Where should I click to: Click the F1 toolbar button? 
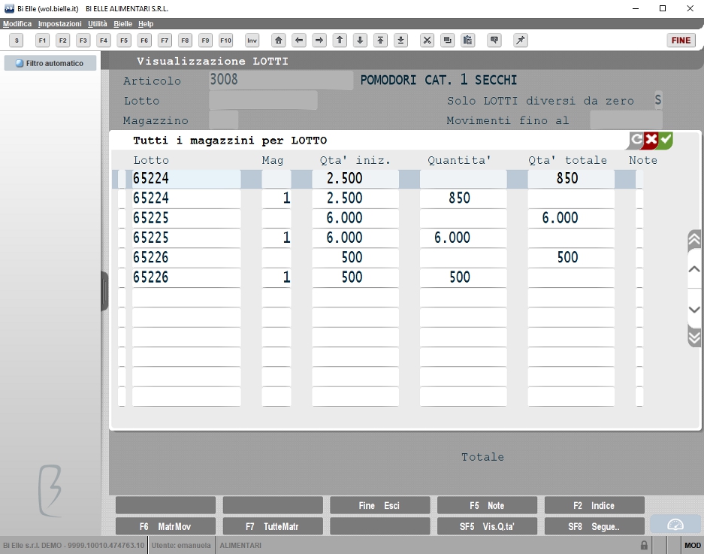coord(42,41)
